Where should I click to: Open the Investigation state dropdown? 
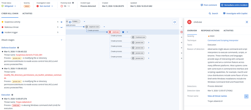coord(45,6)
